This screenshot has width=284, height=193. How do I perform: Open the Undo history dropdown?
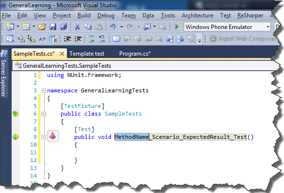(122, 27)
